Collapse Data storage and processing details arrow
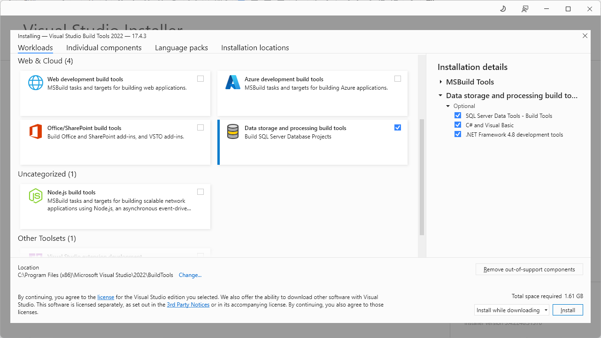 coord(440,95)
